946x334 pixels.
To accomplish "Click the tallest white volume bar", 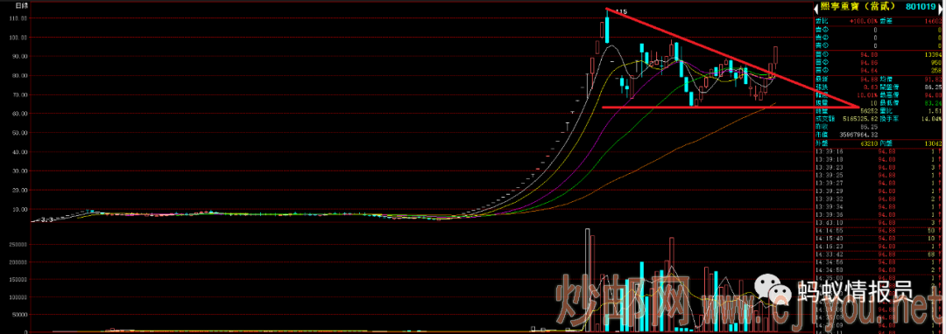I will [x=587, y=280].
